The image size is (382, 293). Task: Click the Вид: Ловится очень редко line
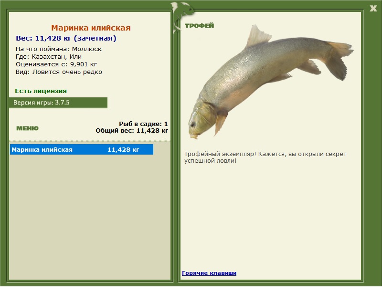[59, 72]
